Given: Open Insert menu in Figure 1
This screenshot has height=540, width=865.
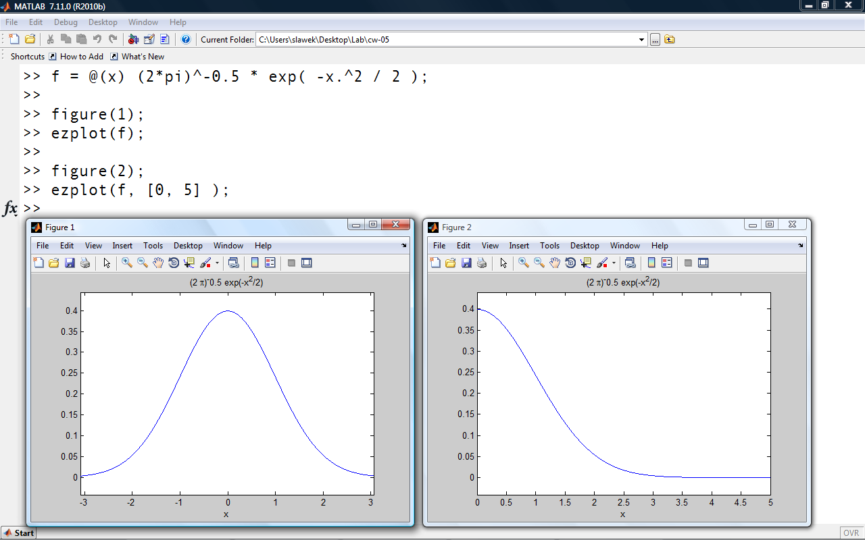Looking at the screenshot, I should pos(122,246).
